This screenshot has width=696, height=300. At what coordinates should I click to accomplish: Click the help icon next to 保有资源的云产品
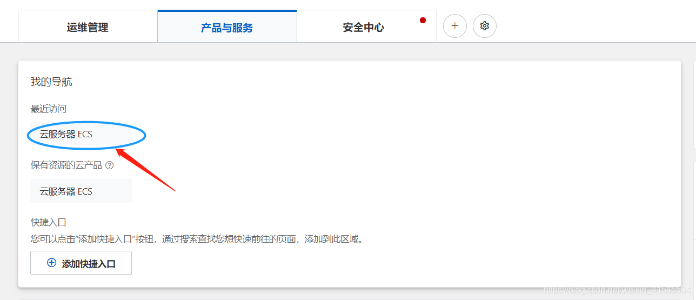110,165
